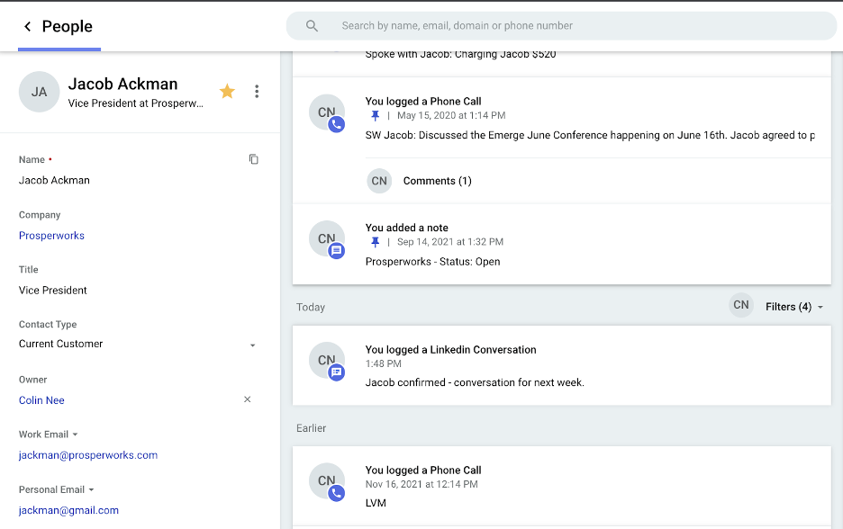Image resolution: width=843 pixels, height=529 pixels.
Task: Expand the Contact Type dropdown
Action: pyautogui.click(x=252, y=345)
